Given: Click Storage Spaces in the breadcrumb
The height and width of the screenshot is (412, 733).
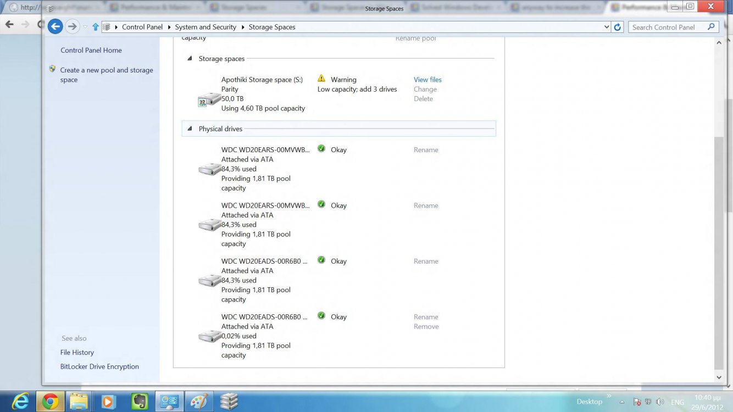Looking at the screenshot, I should [x=272, y=27].
